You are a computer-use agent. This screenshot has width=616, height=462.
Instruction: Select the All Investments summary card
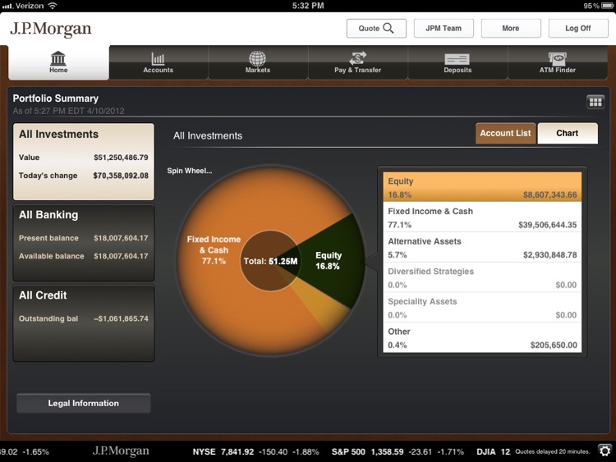click(84, 162)
